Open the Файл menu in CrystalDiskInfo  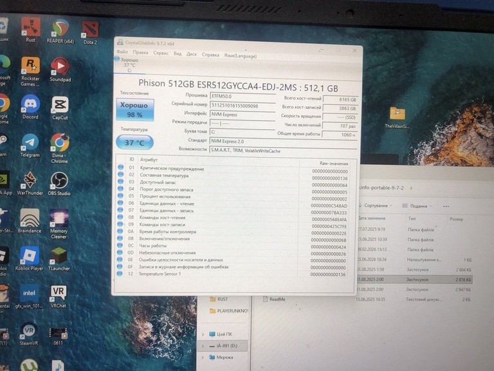click(x=122, y=52)
